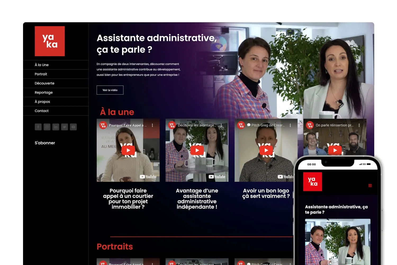Click YouTube logo on Pitch Greg video
397x265 pixels.
point(286,177)
